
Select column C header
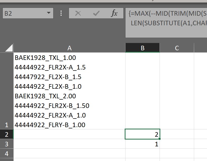[x=177, y=48]
